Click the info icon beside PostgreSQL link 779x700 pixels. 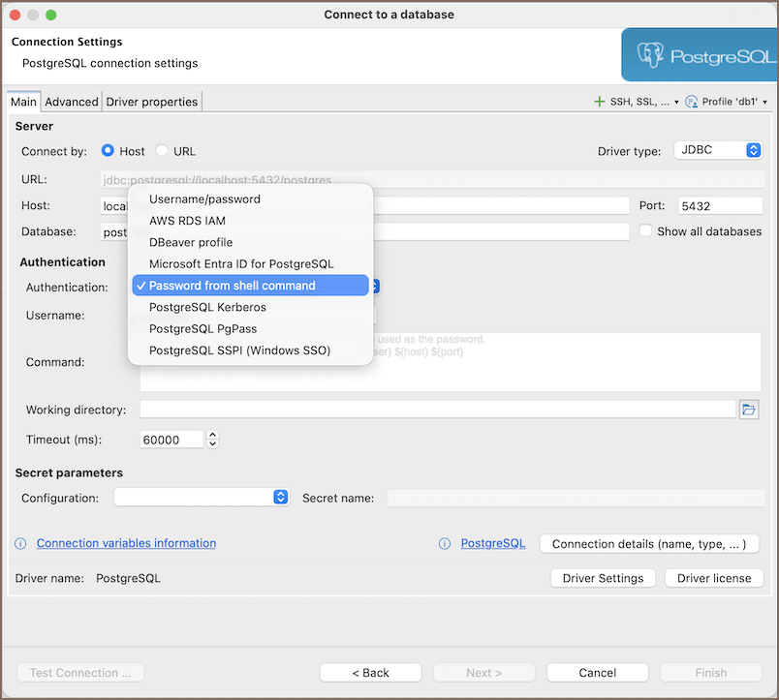[445, 543]
